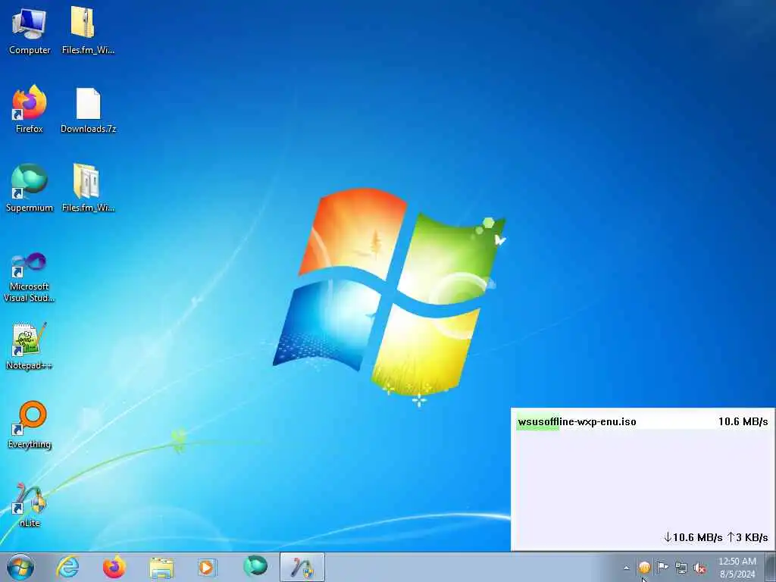This screenshot has height=582, width=776.
Task: Open the clock showing 12:50 AM
Action: coord(737,568)
